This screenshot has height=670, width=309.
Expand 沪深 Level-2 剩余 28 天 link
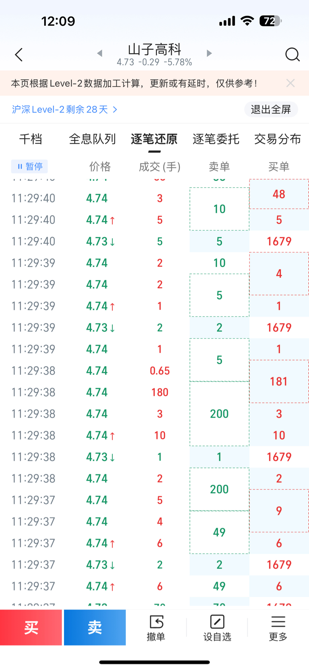pos(64,109)
